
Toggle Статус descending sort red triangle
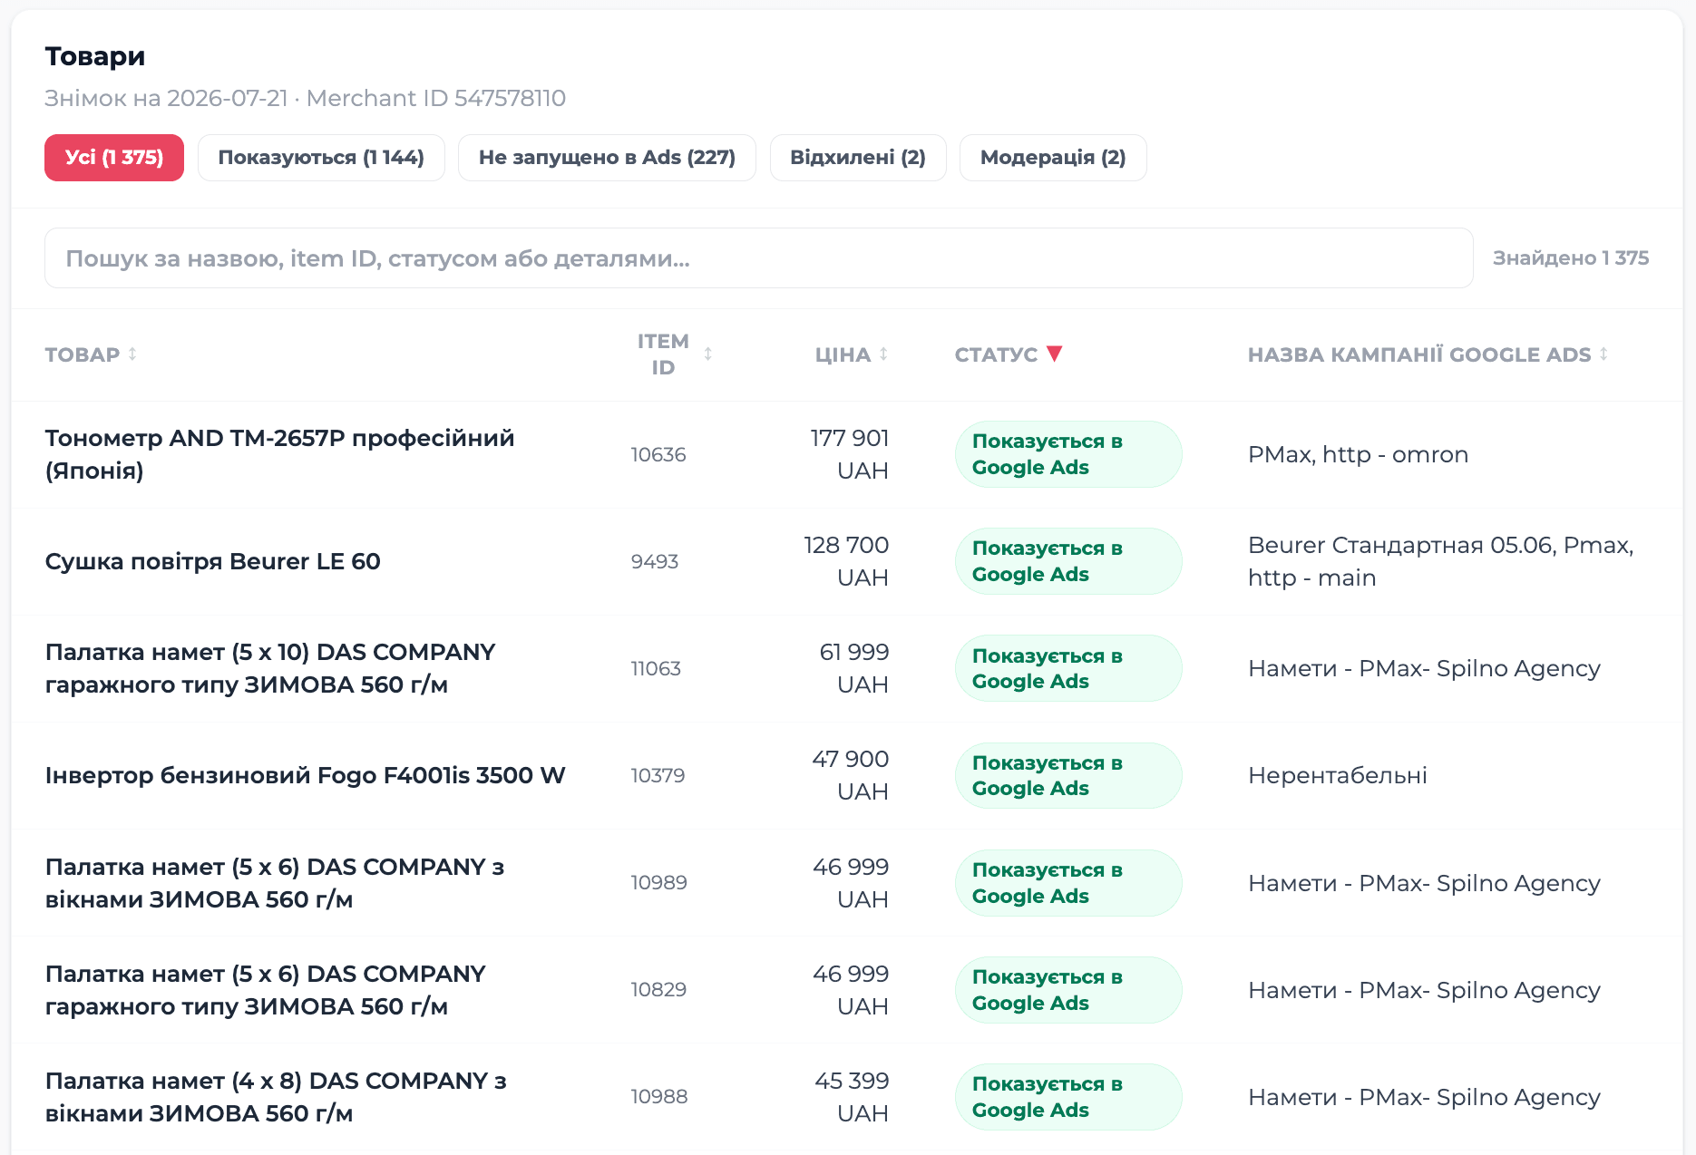[x=1054, y=354]
